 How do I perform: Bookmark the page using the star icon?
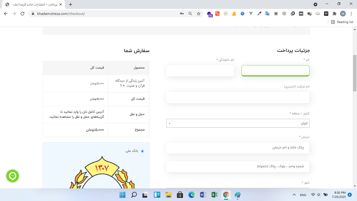[x=198, y=13]
